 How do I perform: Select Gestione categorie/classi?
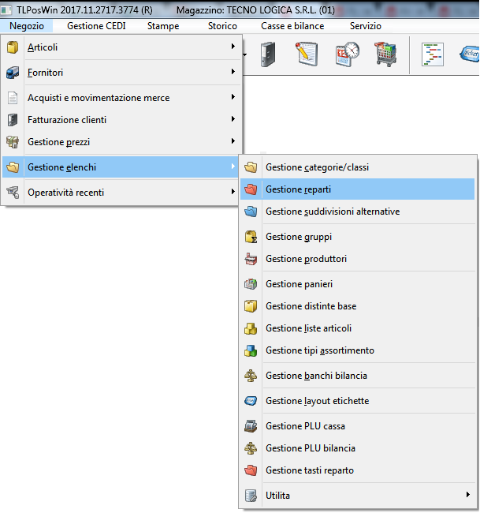[x=317, y=167]
